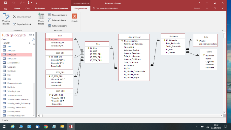Click key icon next to ID_Utente field

coord(204,55)
